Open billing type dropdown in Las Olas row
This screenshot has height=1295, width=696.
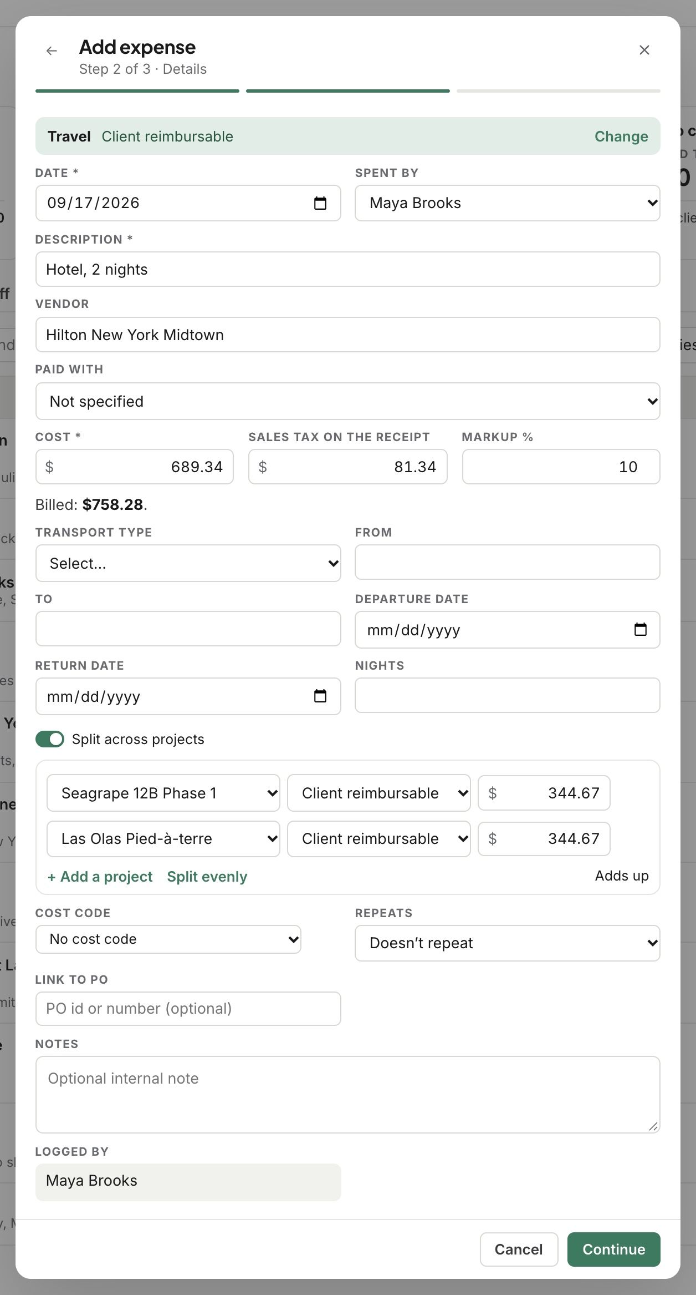pos(379,838)
